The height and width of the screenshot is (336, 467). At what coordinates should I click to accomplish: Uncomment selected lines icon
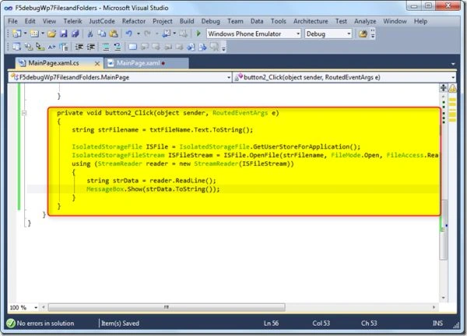[x=117, y=47]
